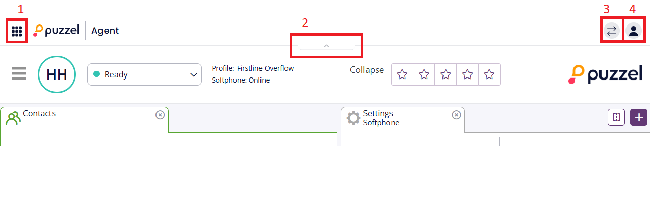Select the second star shortcut

424,74
